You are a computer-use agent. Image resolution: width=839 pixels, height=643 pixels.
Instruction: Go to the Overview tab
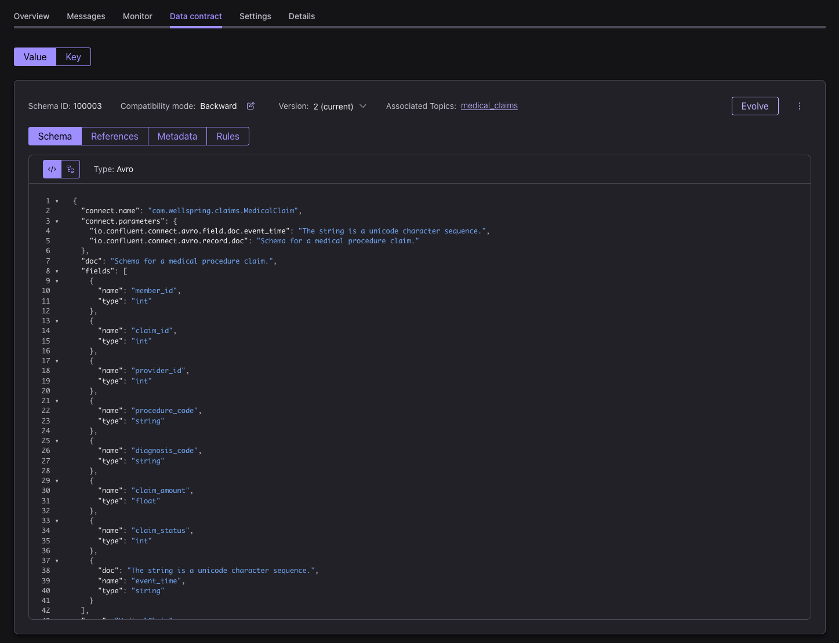click(x=31, y=16)
